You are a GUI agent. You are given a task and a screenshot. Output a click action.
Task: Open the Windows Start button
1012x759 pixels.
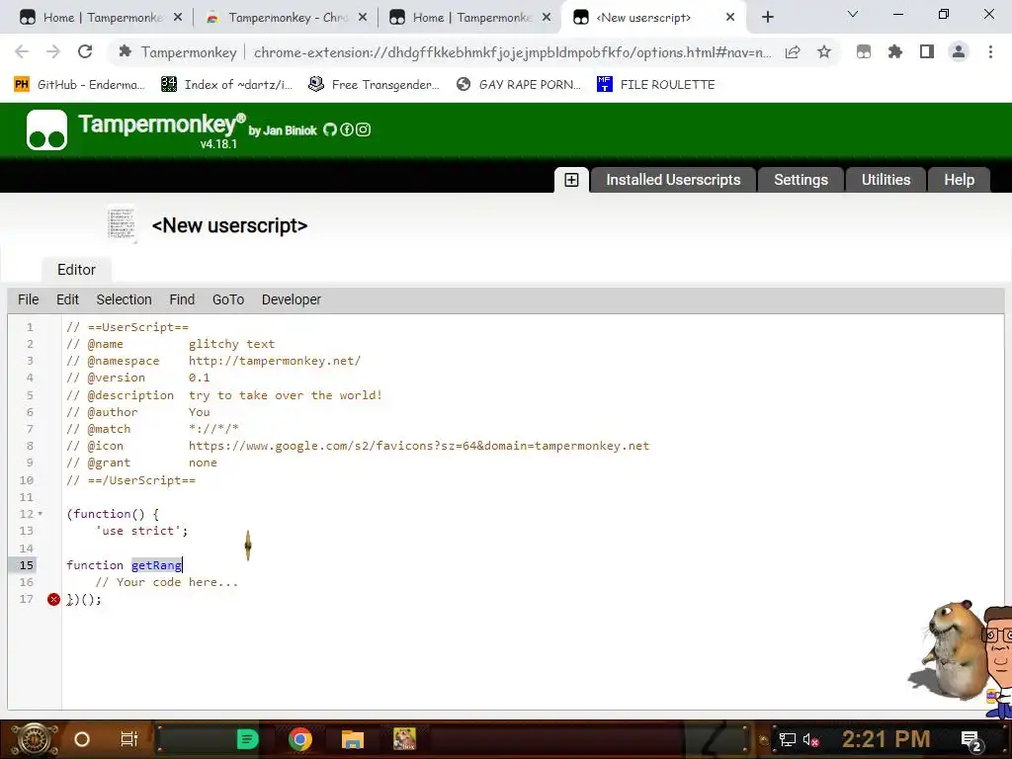[34, 739]
